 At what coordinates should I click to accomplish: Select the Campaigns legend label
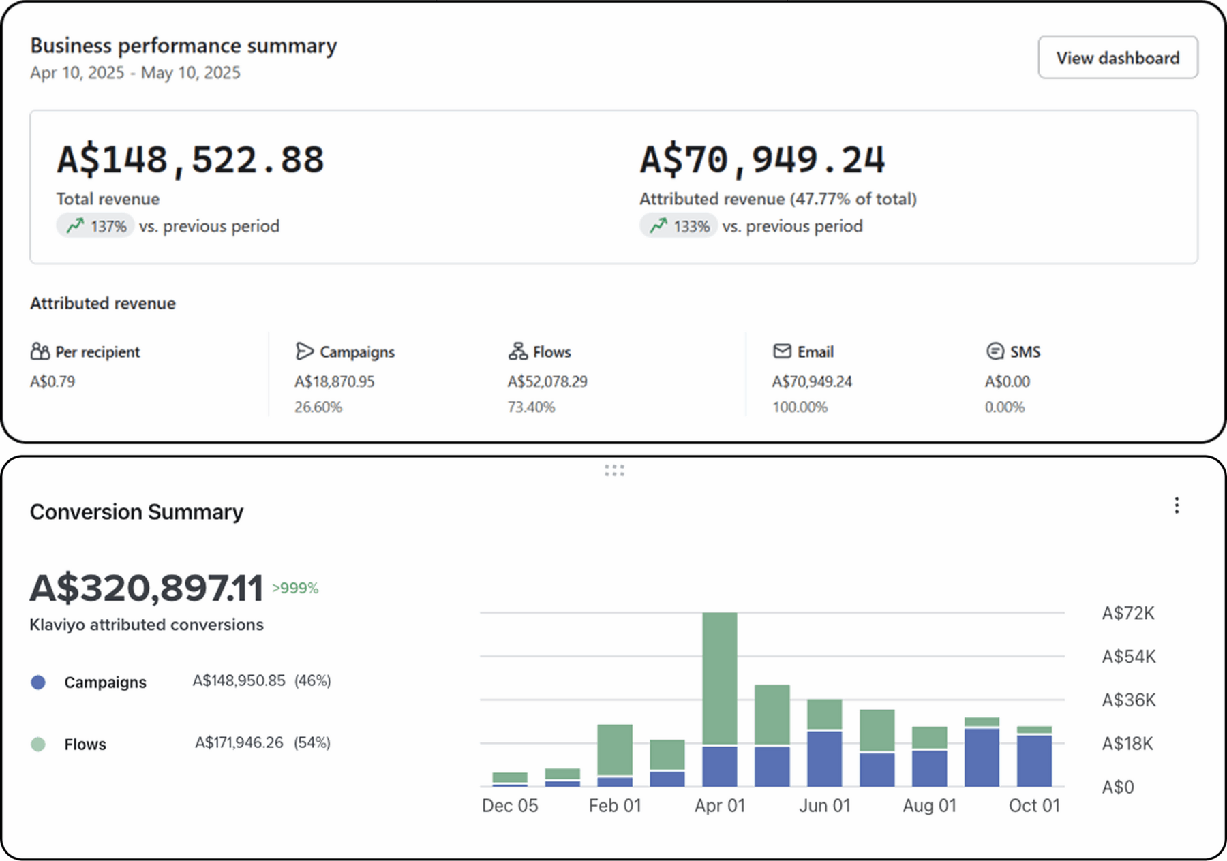click(x=105, y=683)
